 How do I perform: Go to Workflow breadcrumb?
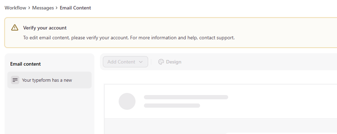point(15,8)
